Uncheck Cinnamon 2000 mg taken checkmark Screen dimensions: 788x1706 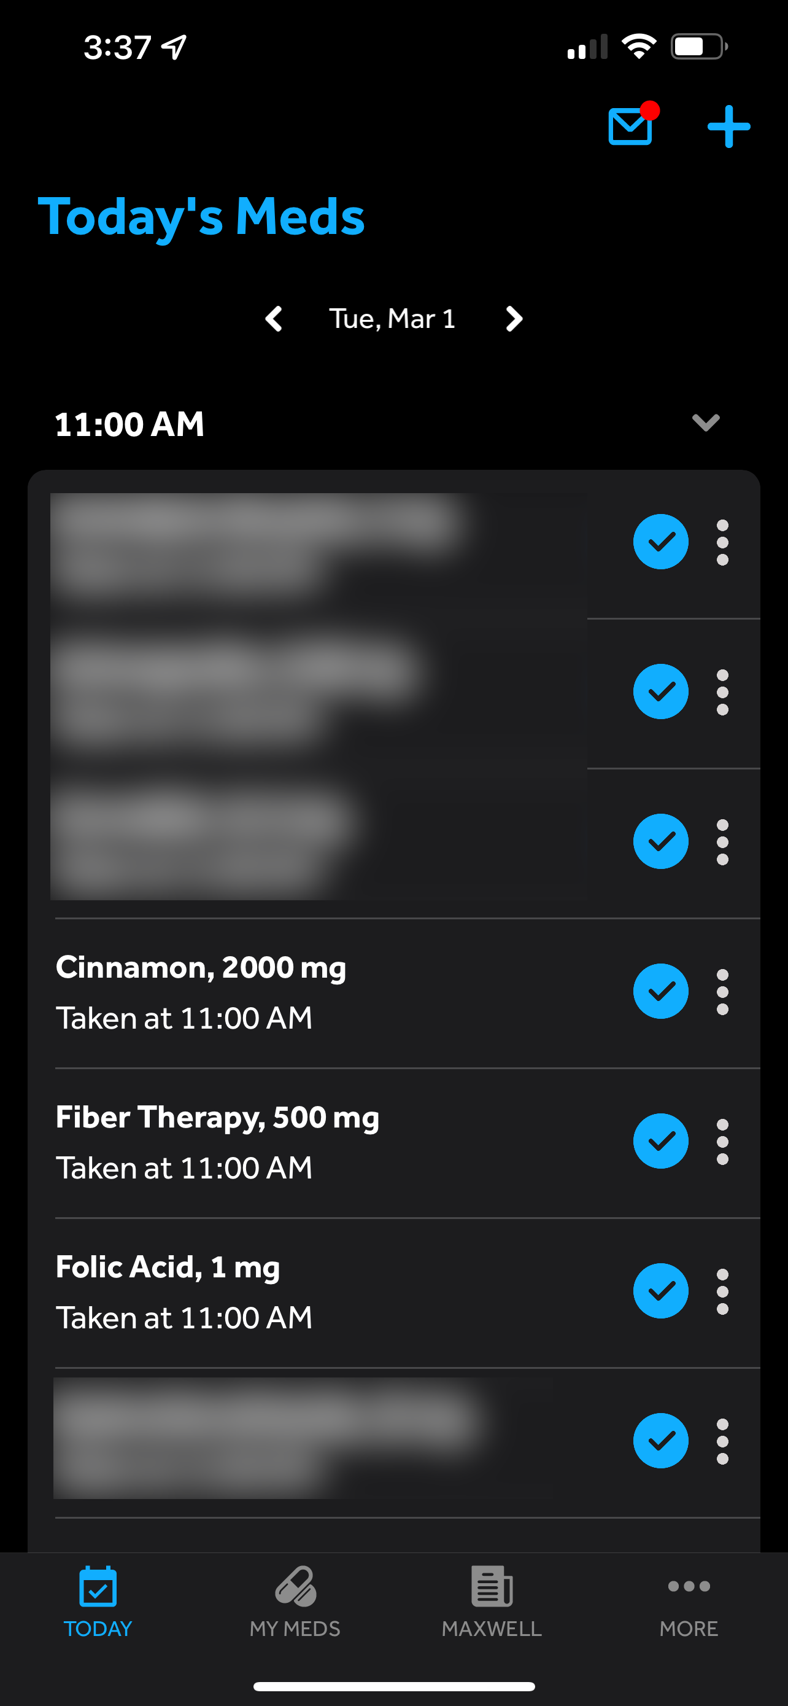coord(660,991)
